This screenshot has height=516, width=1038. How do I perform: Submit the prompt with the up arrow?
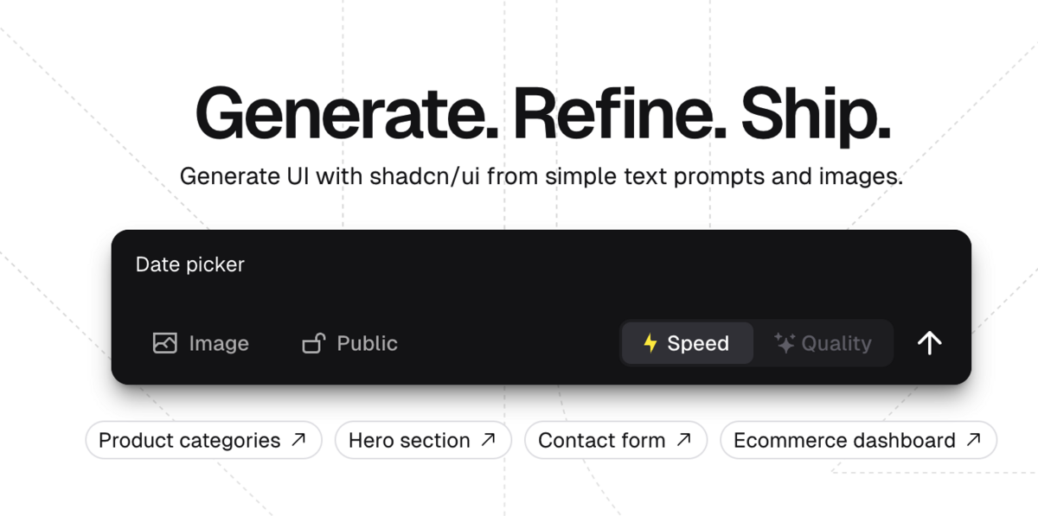tap(929, 343)
